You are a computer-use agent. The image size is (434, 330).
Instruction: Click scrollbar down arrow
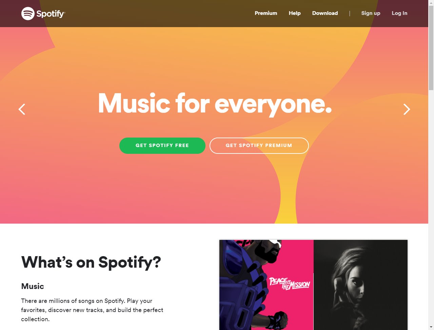(x=431, y=327)
